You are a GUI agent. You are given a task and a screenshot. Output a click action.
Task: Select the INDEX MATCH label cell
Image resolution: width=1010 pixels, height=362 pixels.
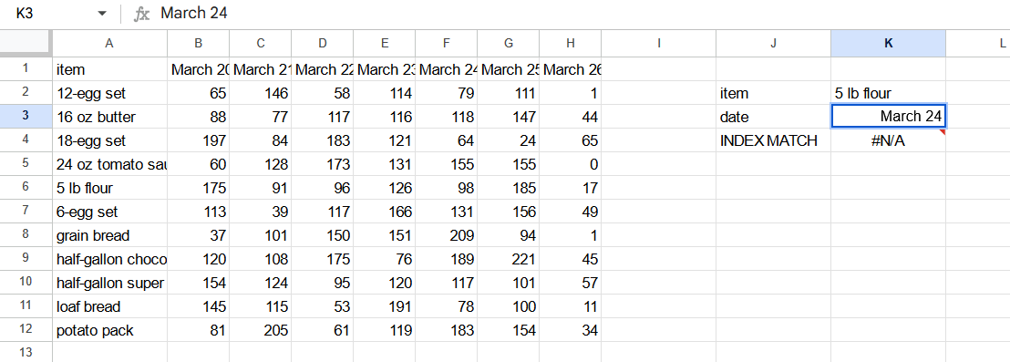[x=773, y=140]
